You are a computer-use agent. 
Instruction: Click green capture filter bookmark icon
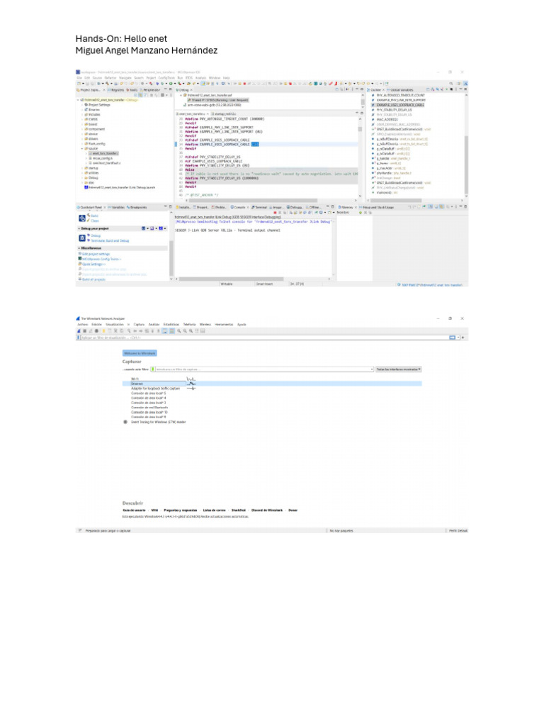coord(153,369)
